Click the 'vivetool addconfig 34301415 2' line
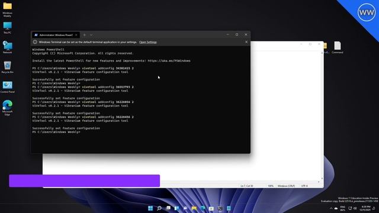This screenshot has height=213, width=379. 83,69
